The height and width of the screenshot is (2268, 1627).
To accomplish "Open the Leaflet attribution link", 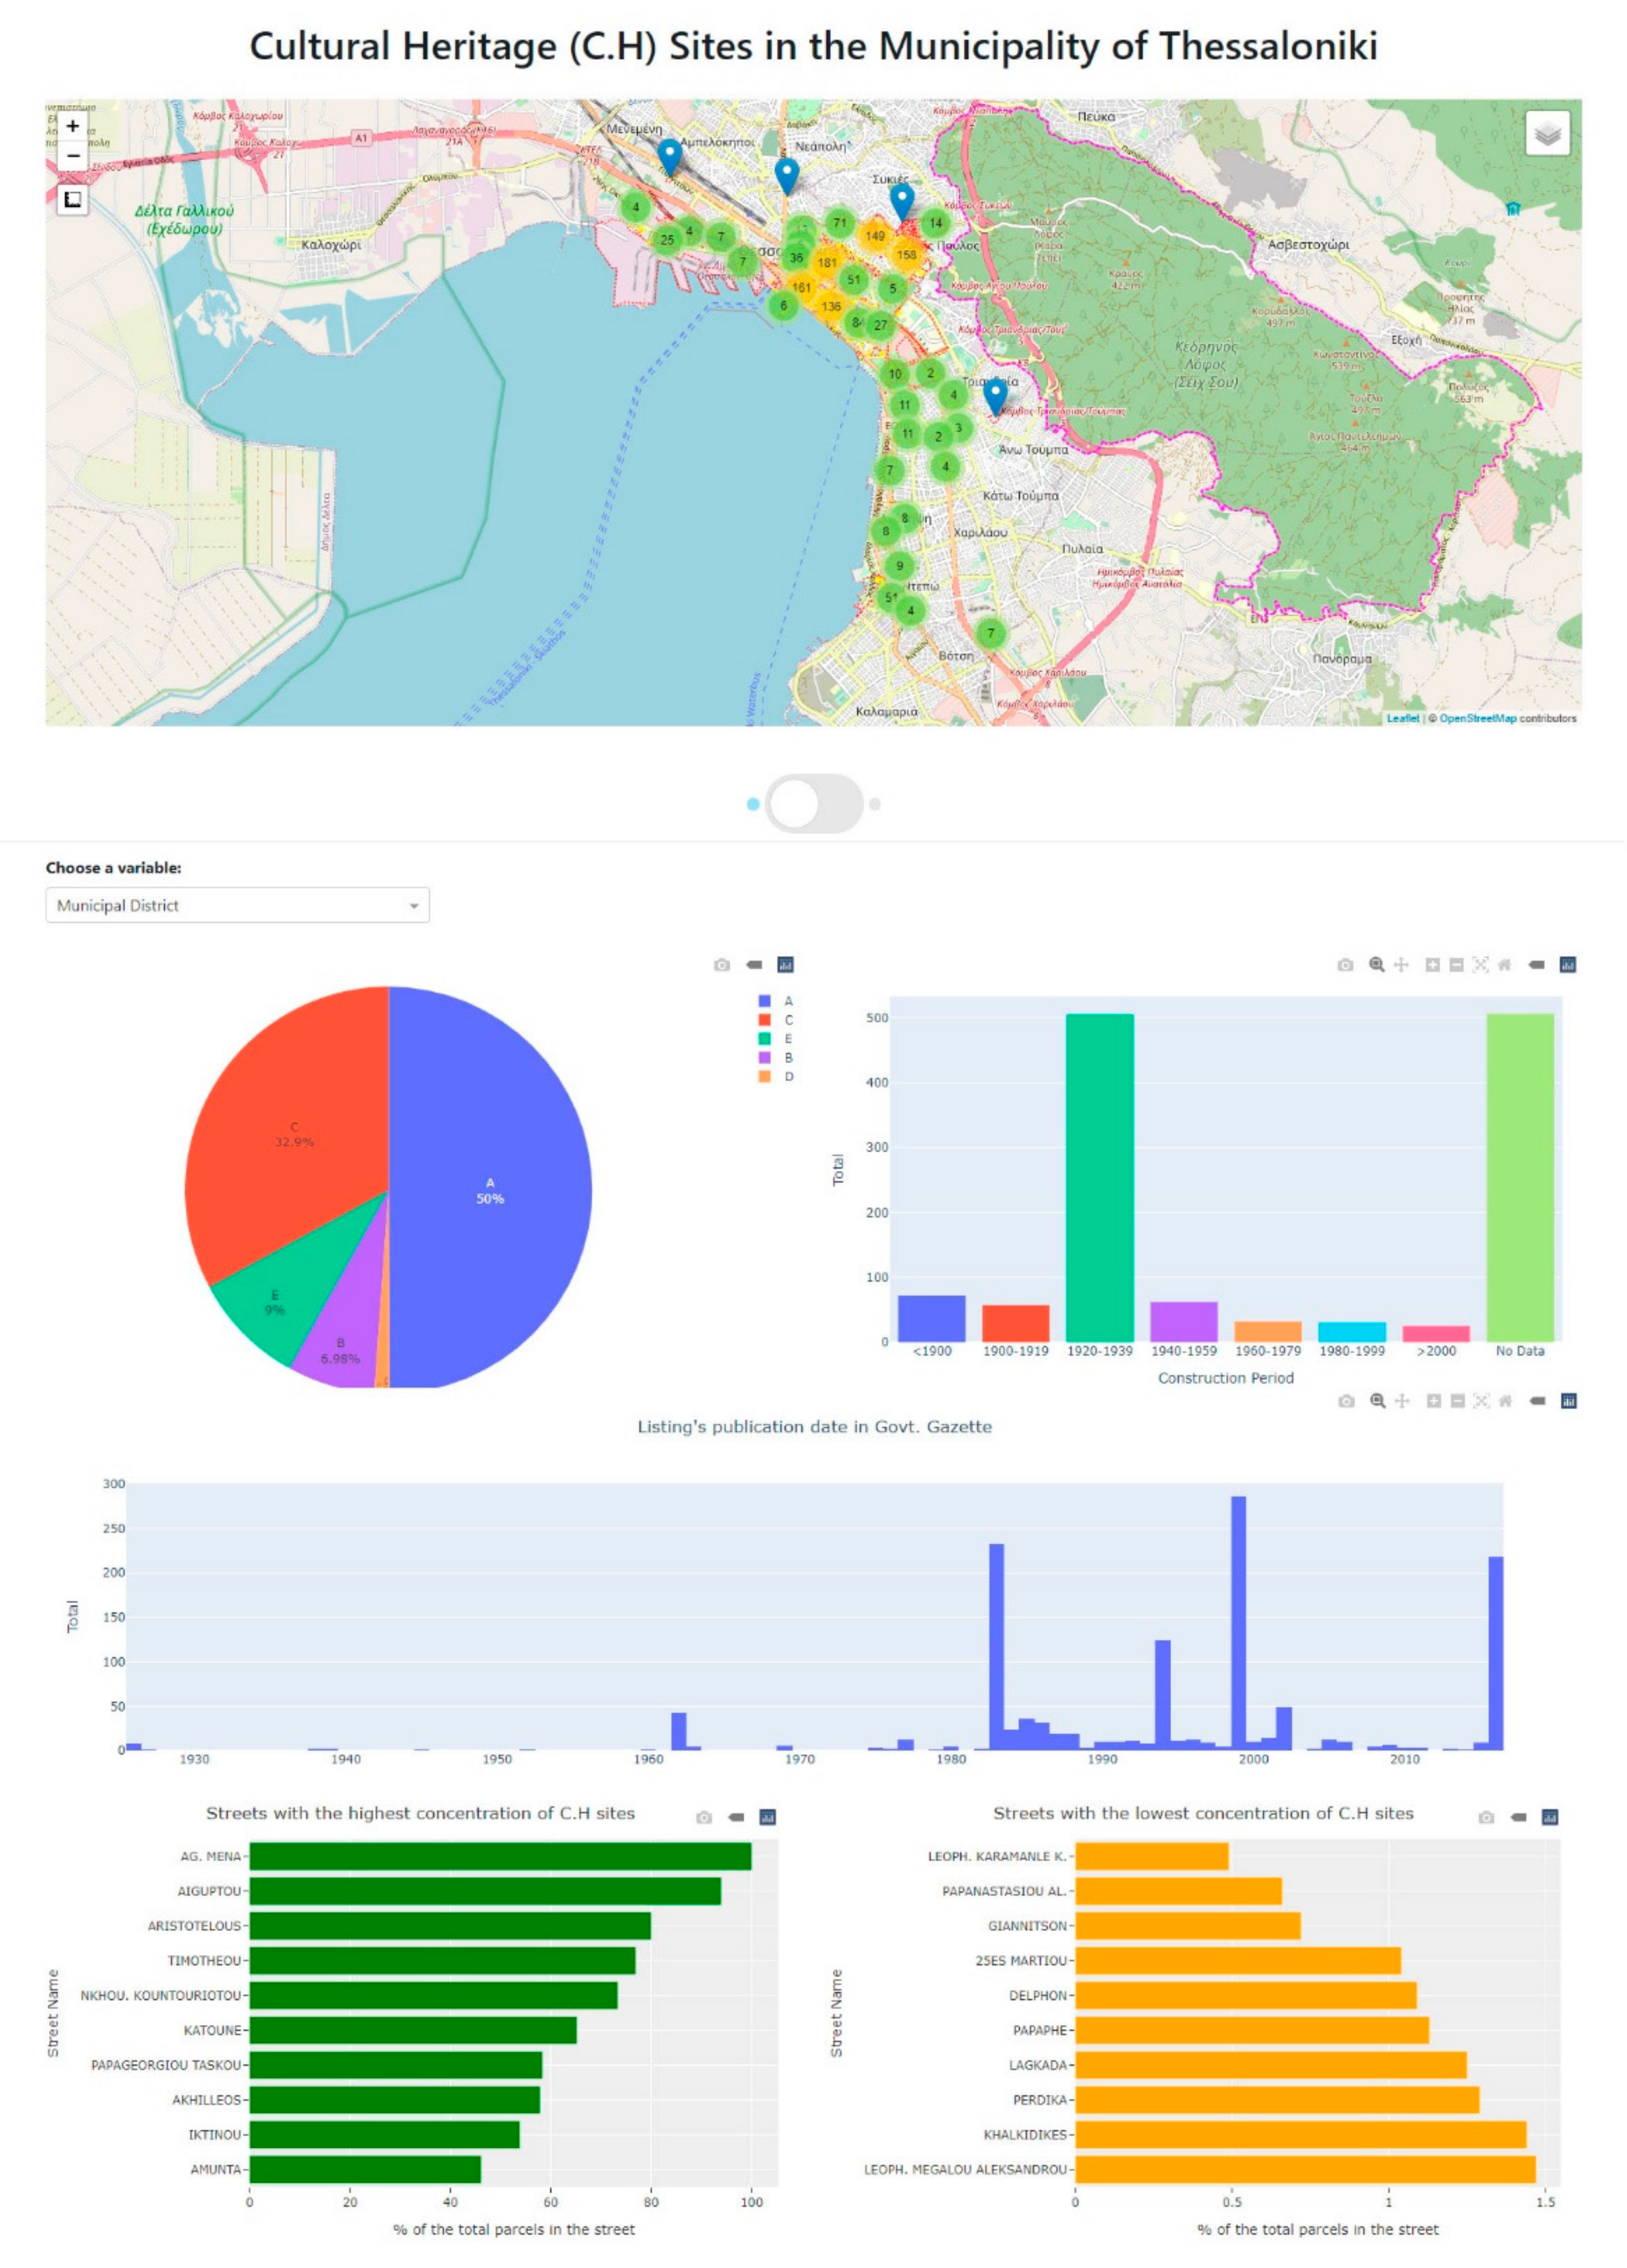I will tap(1402, 718).
